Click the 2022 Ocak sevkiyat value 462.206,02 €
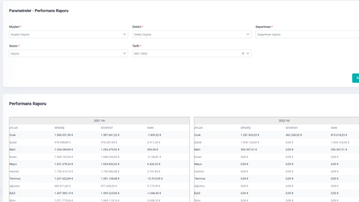Image resolution: width=359 pixels, height=202 pixels. click(x=294, y=135)
